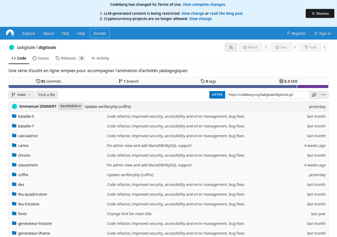
Task: Open the calculatrice folder icon
Action: [14, 136]
